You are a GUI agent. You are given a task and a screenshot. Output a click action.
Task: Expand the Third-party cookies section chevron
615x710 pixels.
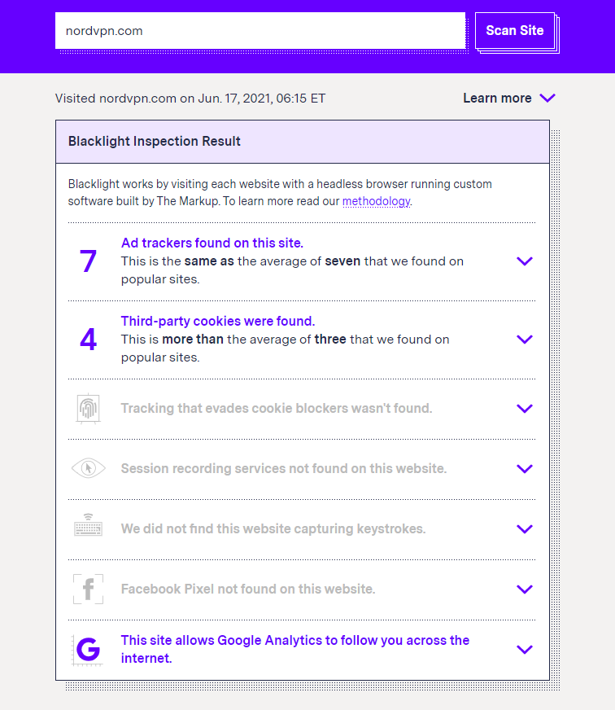click(x=525, y=340)
